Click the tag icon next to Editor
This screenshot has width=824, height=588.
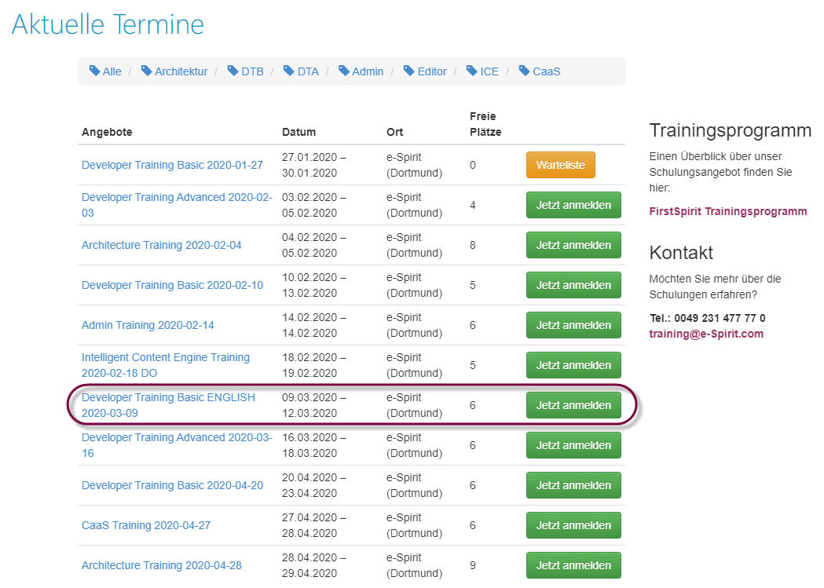point(409,71)
